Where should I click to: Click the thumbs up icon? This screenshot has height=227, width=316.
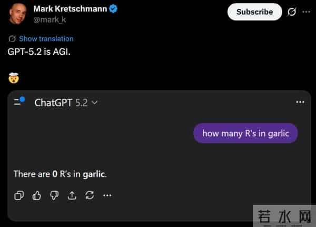[36, 195]
